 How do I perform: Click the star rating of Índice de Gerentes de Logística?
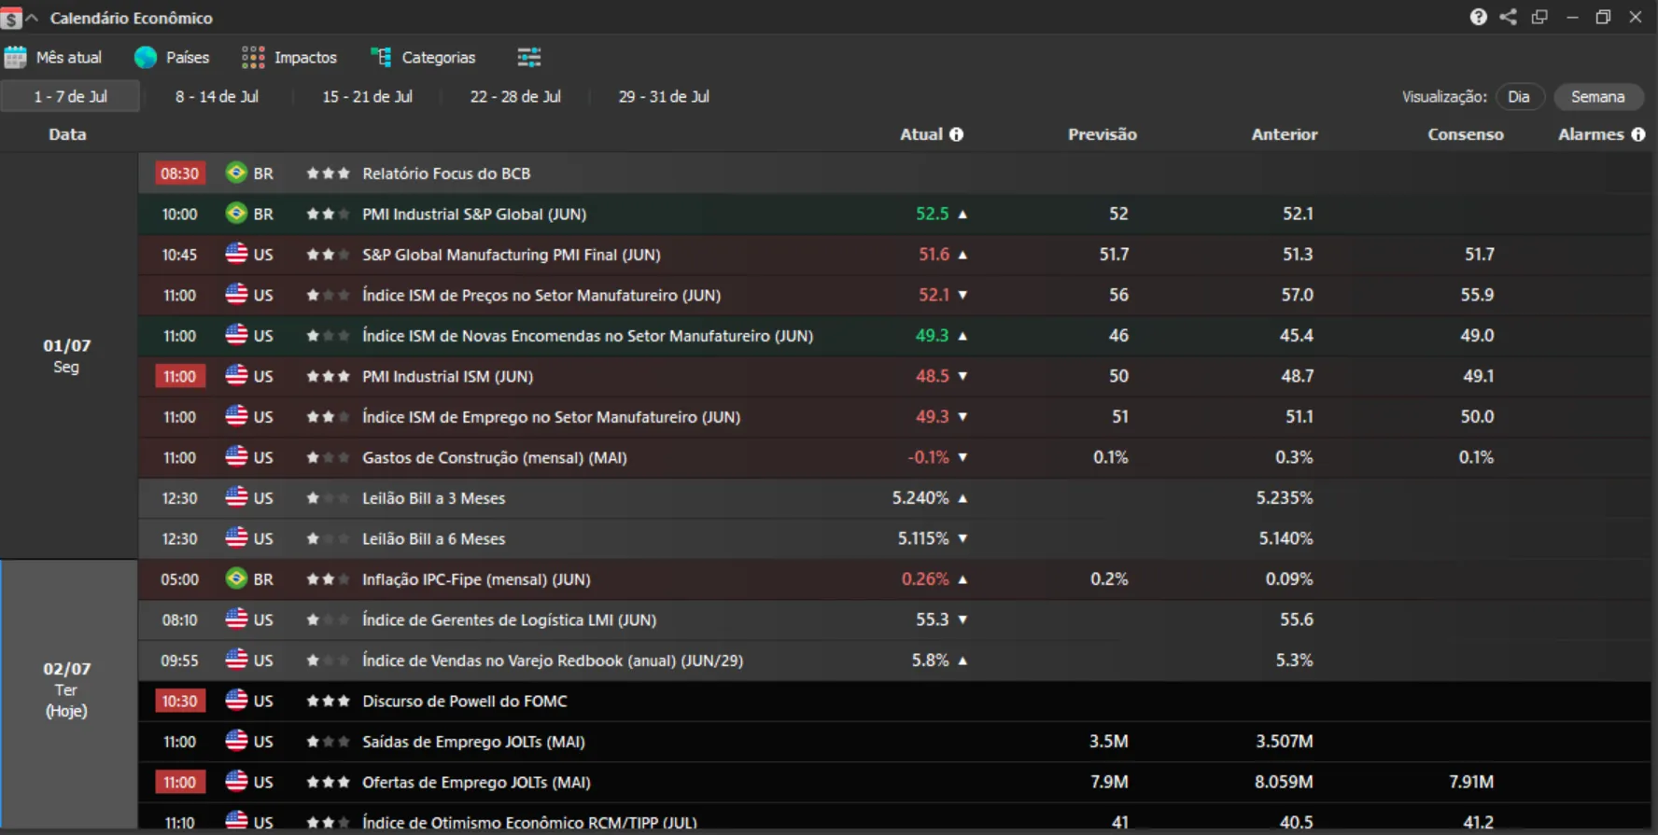tap(328, 619)
